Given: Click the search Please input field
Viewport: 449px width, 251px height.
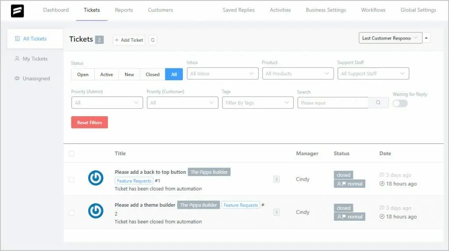Looking at the screenshot, I should click(x=333, y=103).
